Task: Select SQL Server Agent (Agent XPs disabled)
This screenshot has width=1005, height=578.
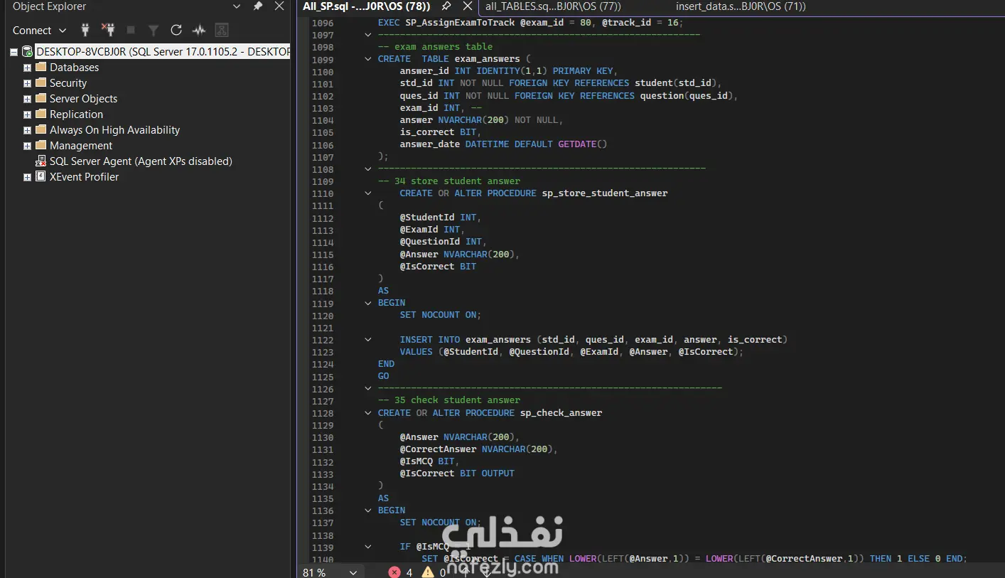Action: (141, 161)
